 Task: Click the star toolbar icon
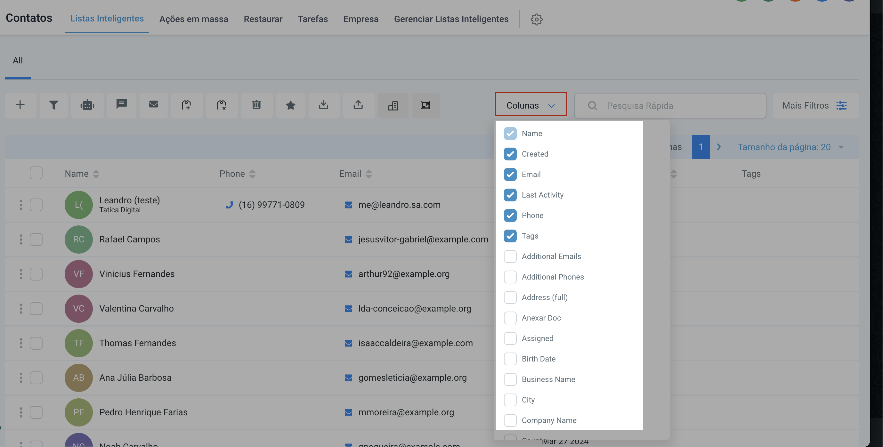[290, 105]
